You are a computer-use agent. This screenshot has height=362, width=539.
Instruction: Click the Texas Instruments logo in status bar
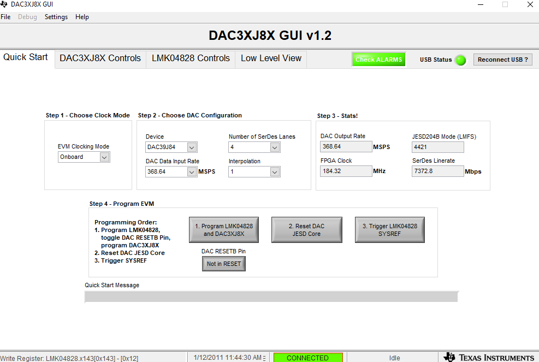489,358
